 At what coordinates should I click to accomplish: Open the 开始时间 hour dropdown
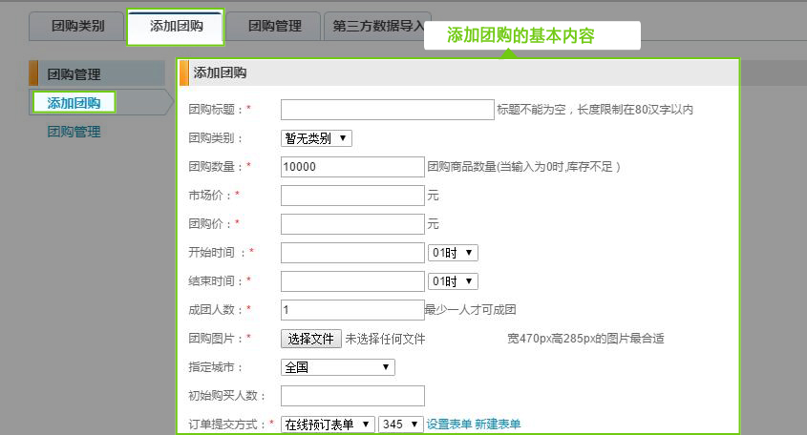click(453, 253)
